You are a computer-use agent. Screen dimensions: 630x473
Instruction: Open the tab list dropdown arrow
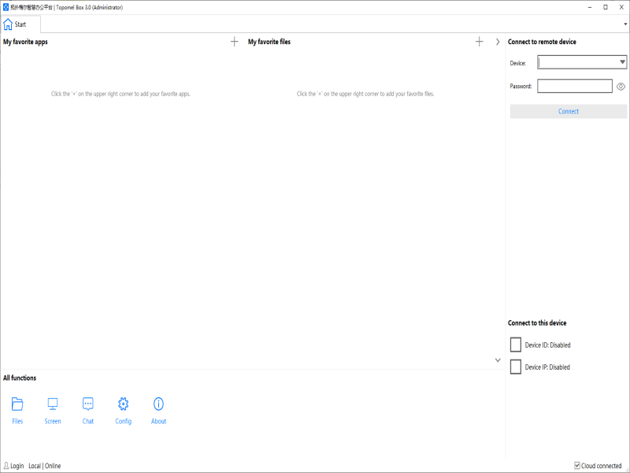coord(625,24)
